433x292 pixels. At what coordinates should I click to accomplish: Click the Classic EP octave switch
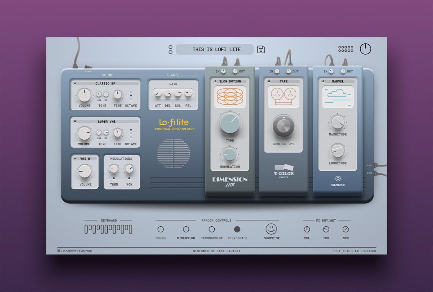(x=131, y=96)
